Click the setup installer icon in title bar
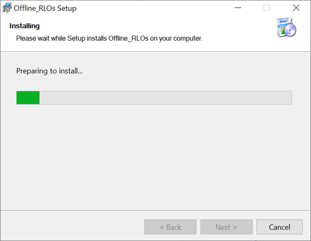Viewport: 311px width, 241px height. point(7,8)
